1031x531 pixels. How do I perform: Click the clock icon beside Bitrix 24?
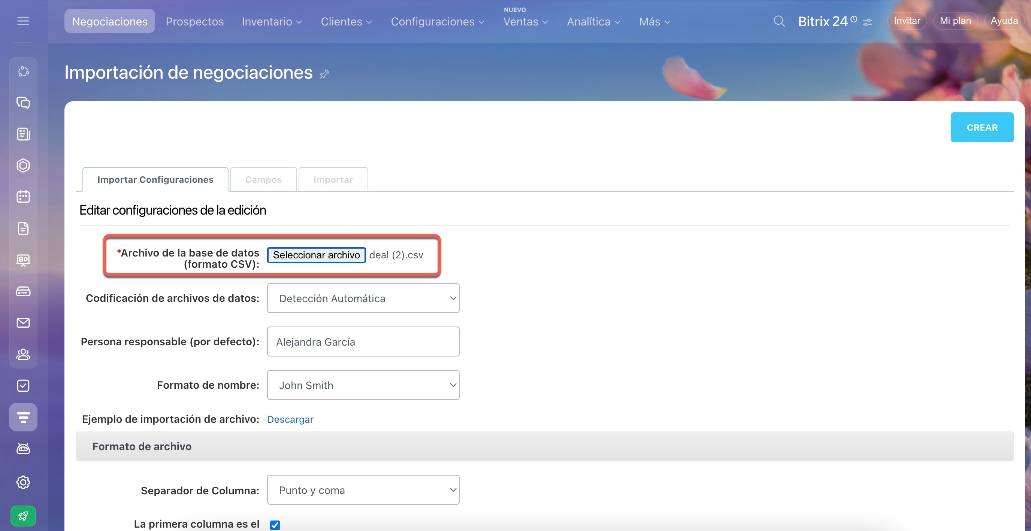point(854,19)
